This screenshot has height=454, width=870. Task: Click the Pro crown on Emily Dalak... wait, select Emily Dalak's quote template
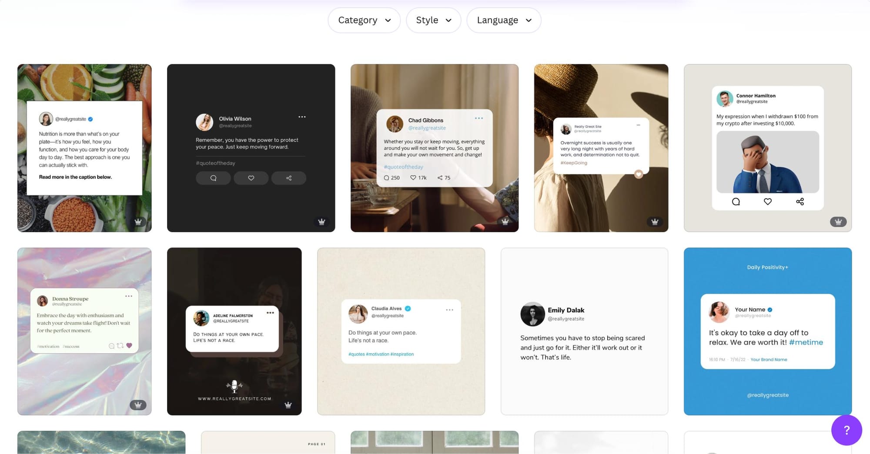(584, 330)
